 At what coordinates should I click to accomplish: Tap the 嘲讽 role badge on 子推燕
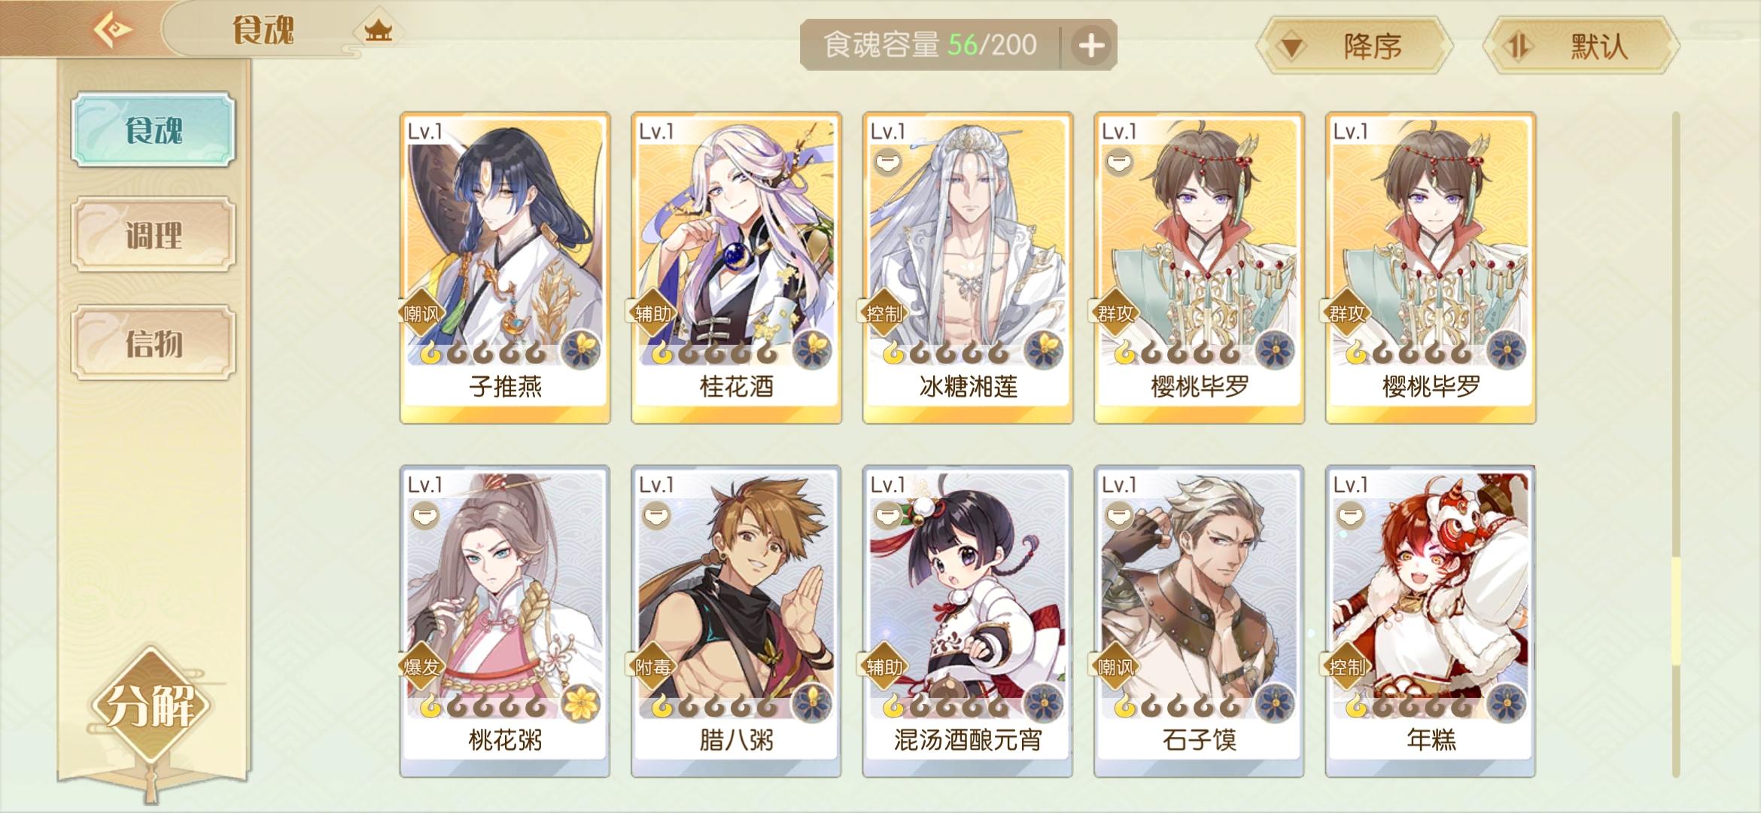pos(421,312)
